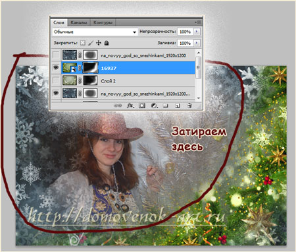Select layer name Слой 2
This screenshot has height=252, width=296.
[x=108, y=81]
